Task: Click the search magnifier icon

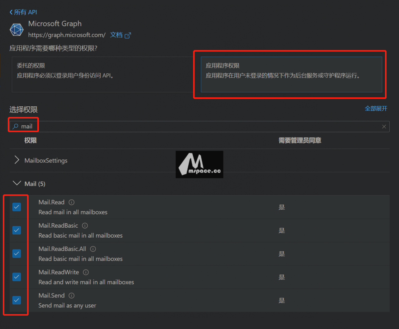Action: (15, 126)
